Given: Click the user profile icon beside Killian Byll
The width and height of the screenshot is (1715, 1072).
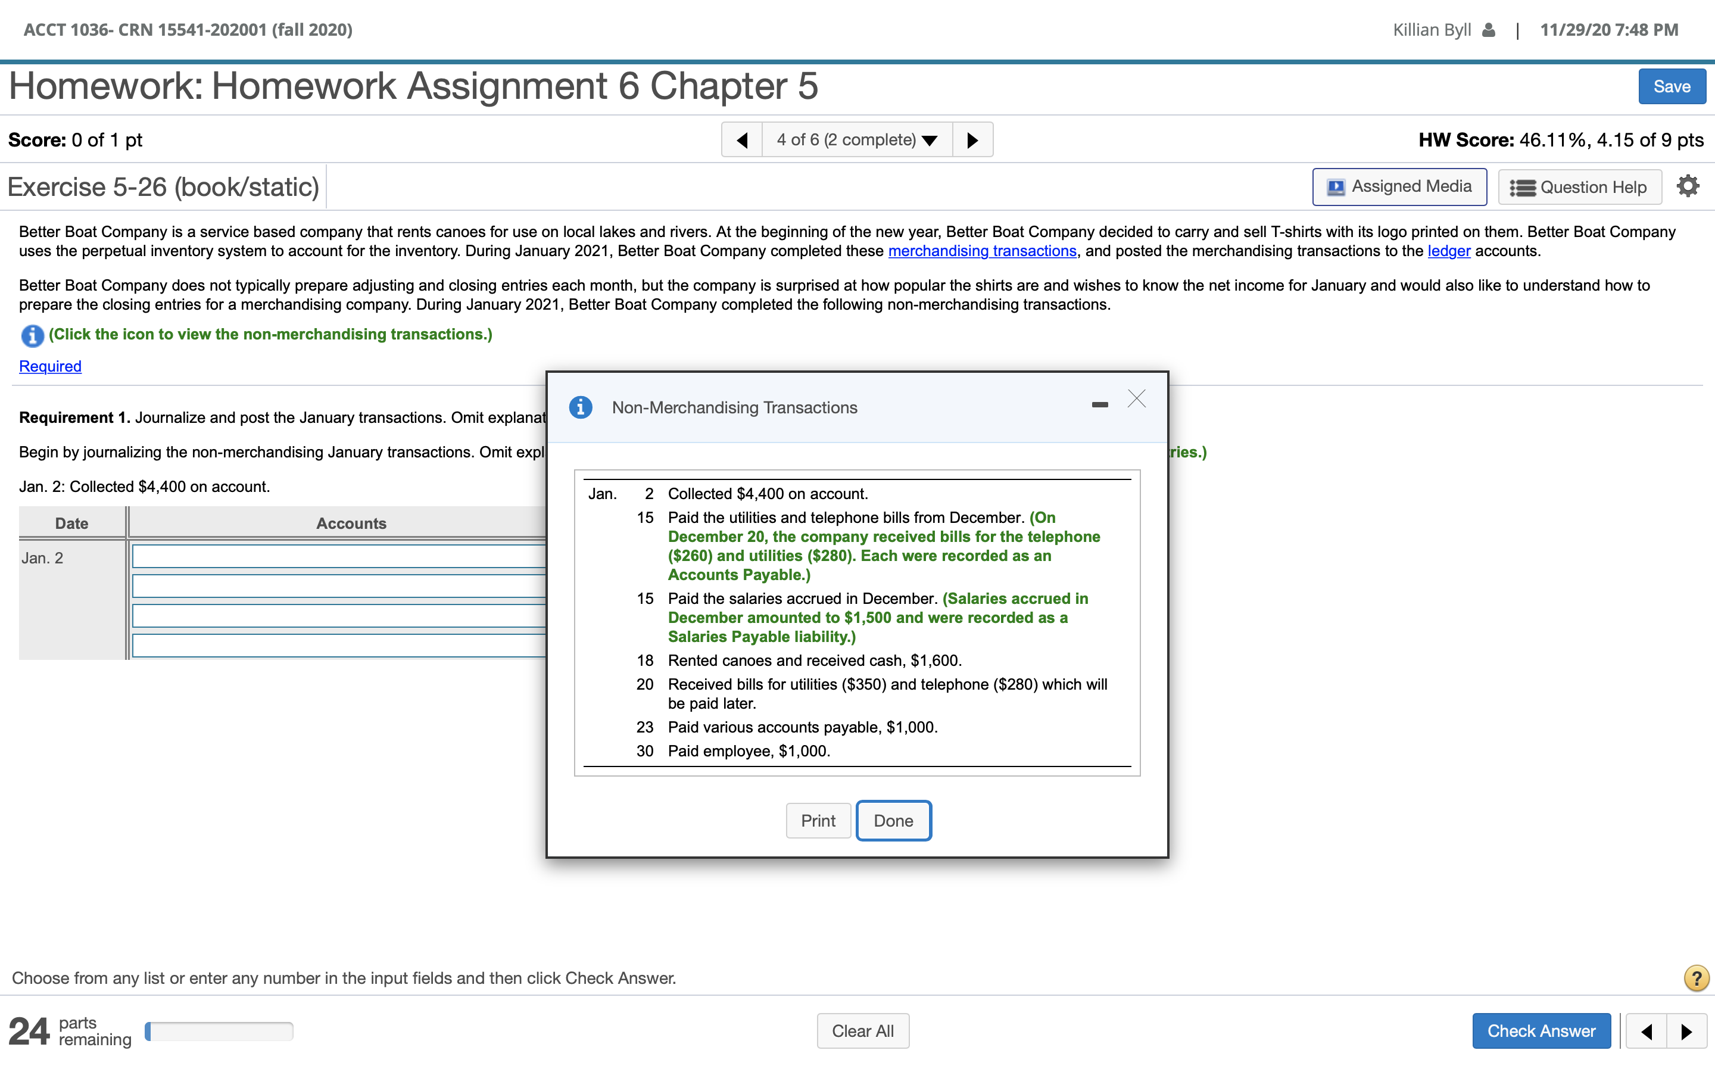Looking at the screenshot, I should coord(1489,29).
